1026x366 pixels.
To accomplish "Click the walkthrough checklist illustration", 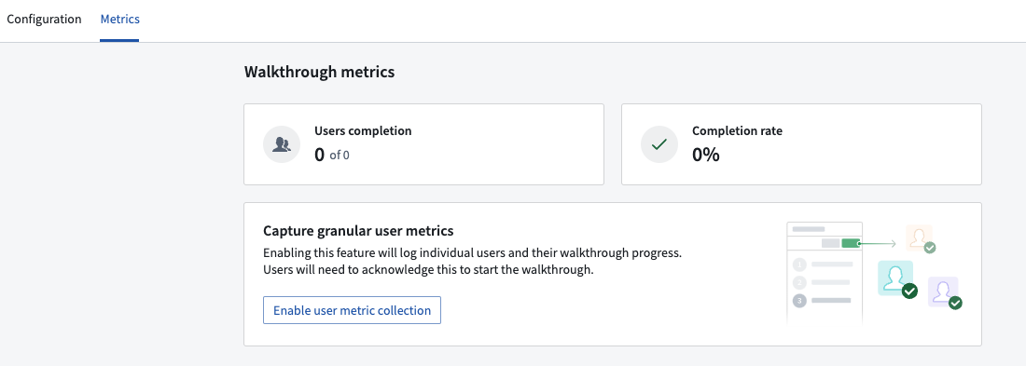I will tap(825, 273).
